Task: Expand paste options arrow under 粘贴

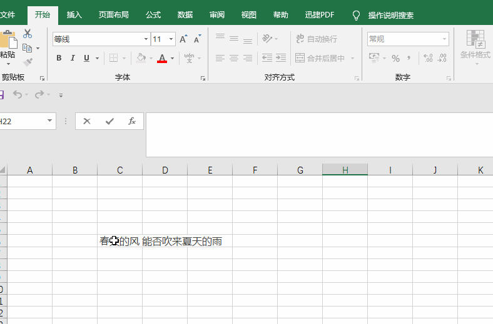Action: click(8, 64)
